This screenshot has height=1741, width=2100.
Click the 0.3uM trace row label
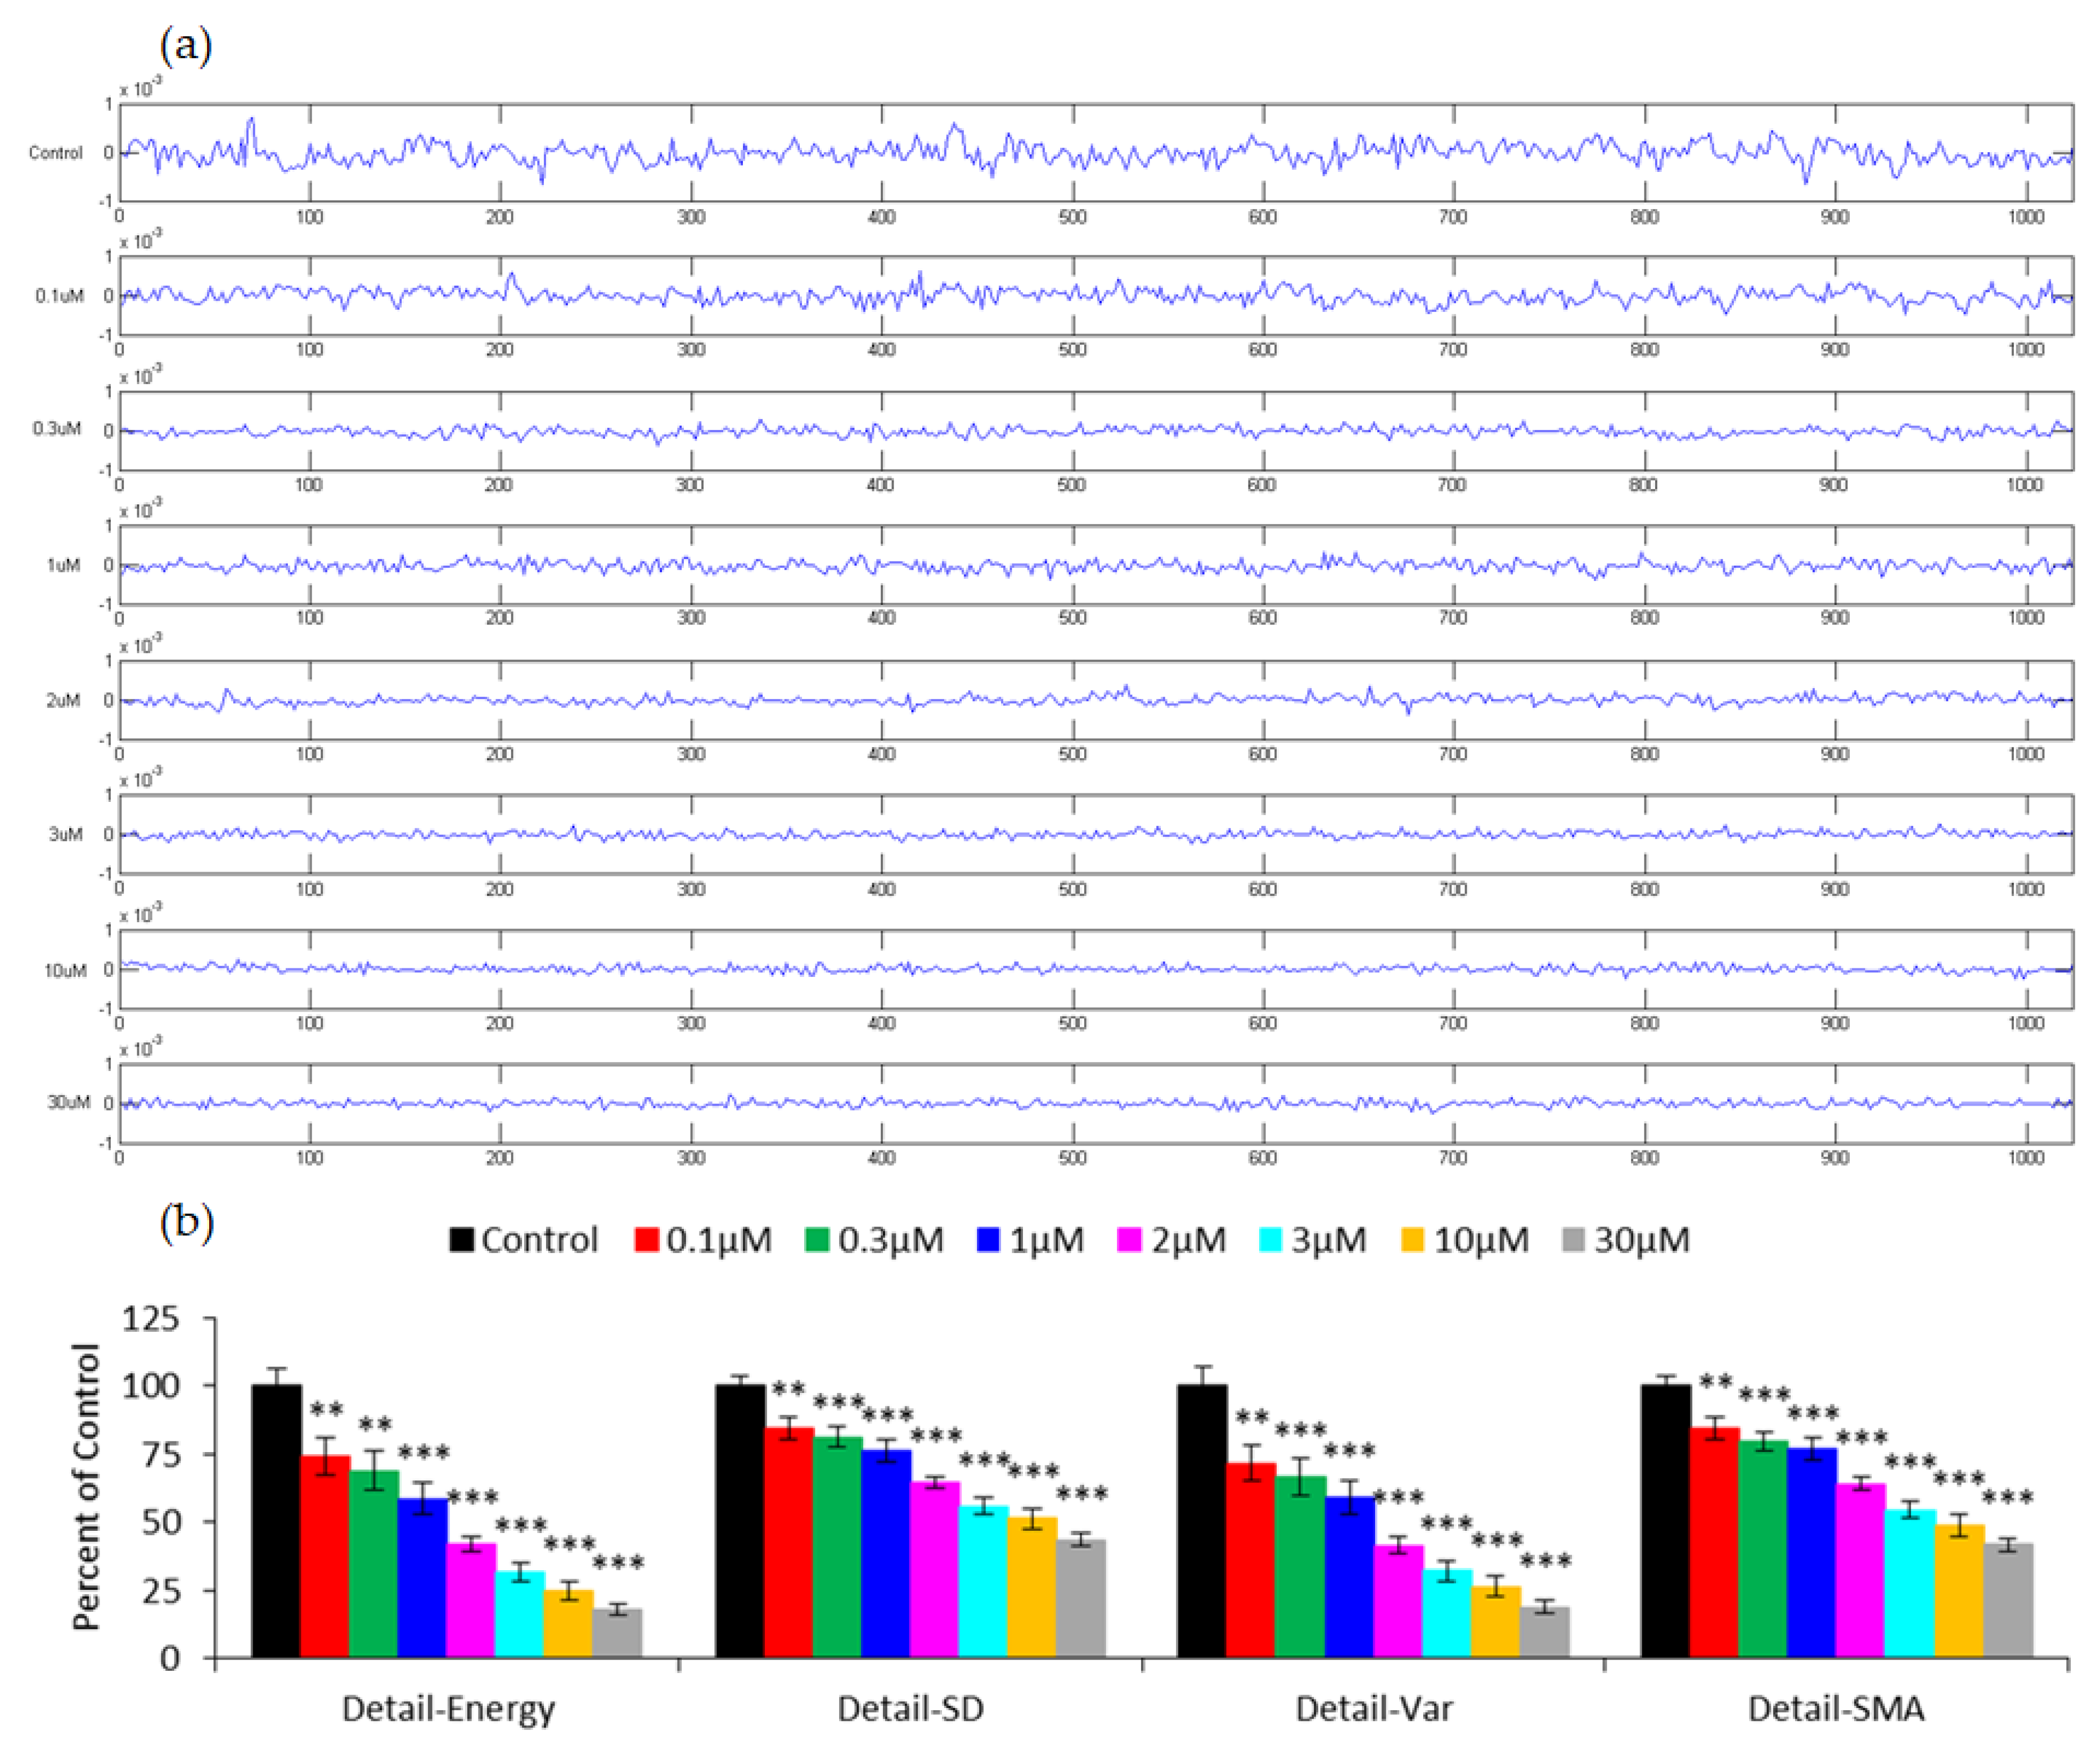pyautogui.click(x=57, y=429)
